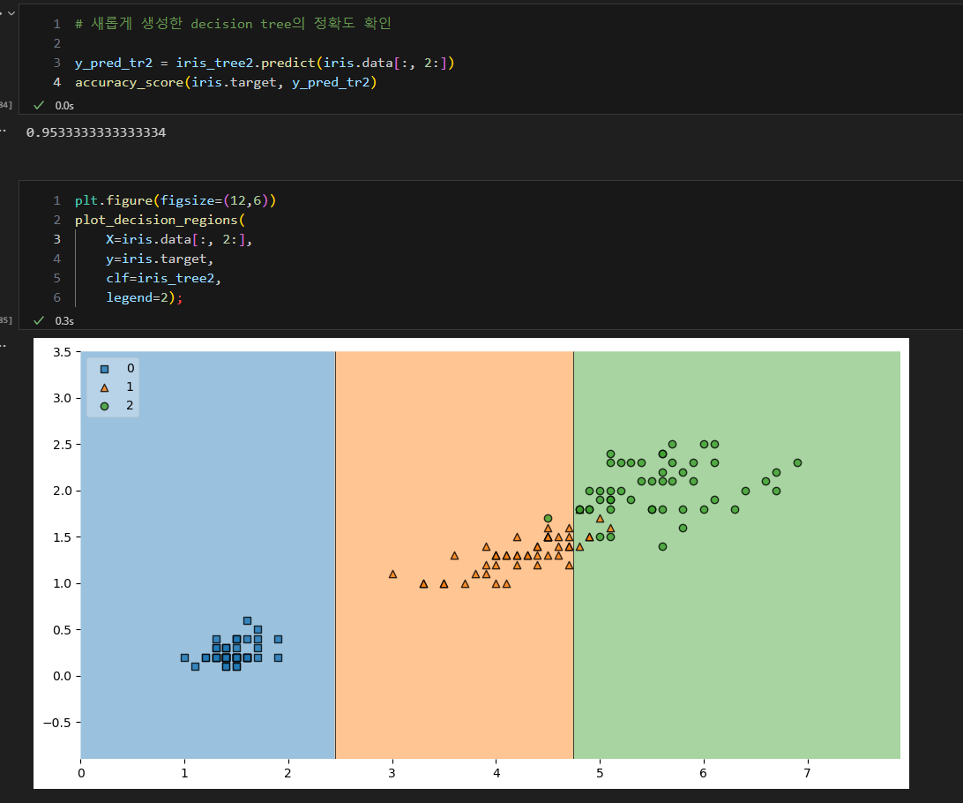Select the accuracy score output value 0.9533333333333334

point(96,132)
